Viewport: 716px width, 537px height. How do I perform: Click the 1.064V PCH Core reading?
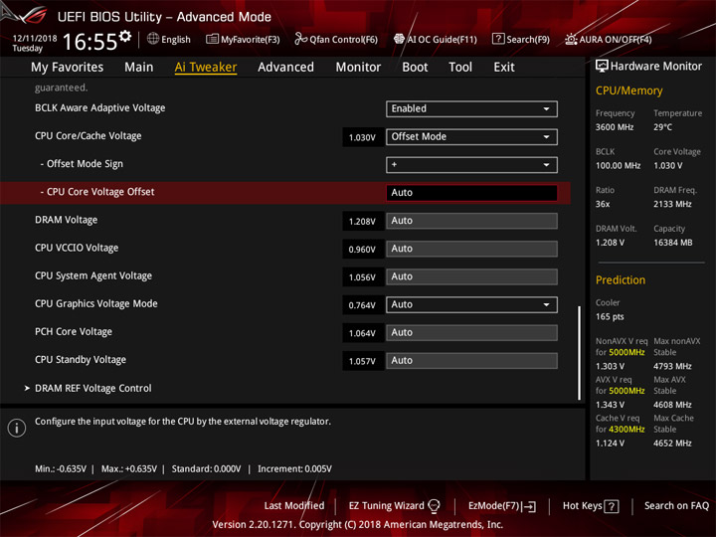pos(362,333)
